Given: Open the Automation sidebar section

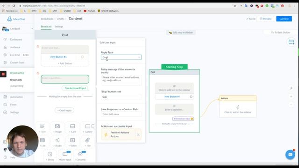Looking at the screenshot, I should click(16, 97).
